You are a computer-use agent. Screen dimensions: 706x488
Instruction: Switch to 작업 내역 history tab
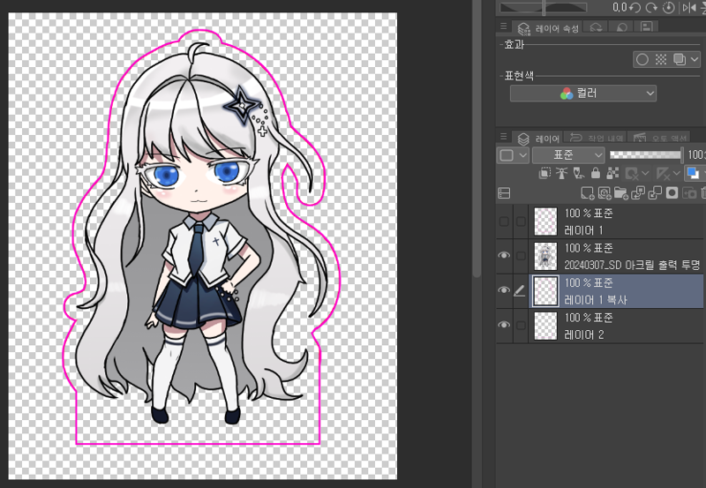pos(597,138)
